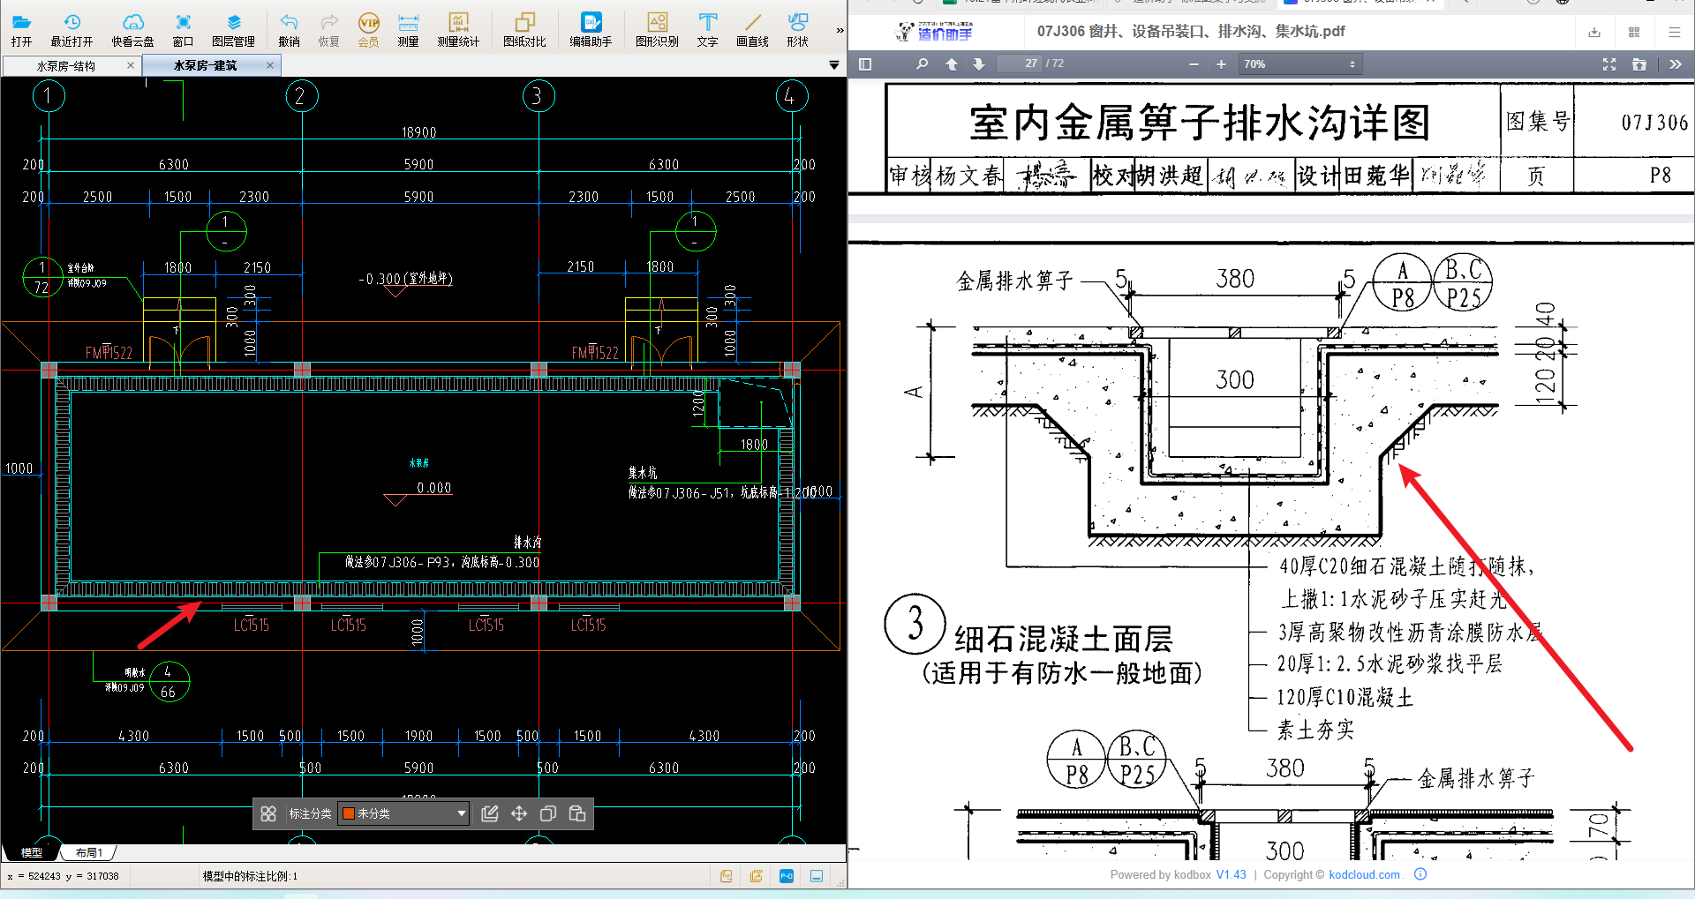Open the drawing tab list dropdown arrow
Screen dimensions: 1695x899
834,65
